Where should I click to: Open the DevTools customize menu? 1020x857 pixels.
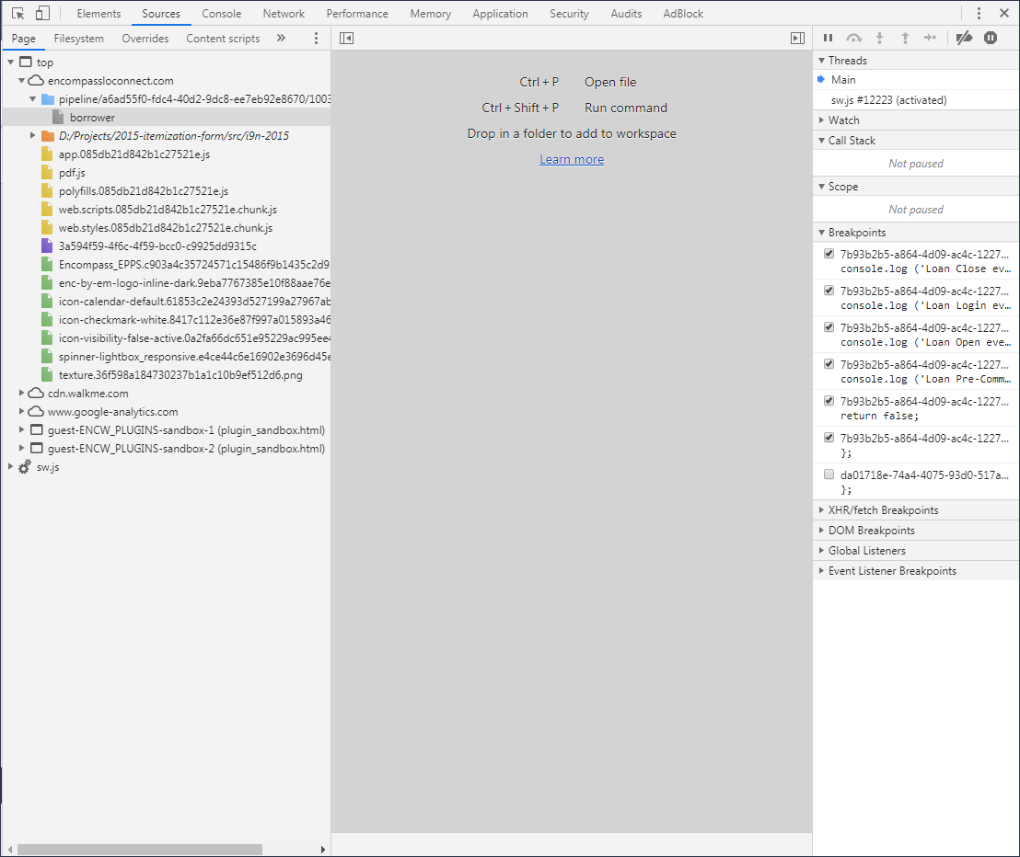point(979,13)
